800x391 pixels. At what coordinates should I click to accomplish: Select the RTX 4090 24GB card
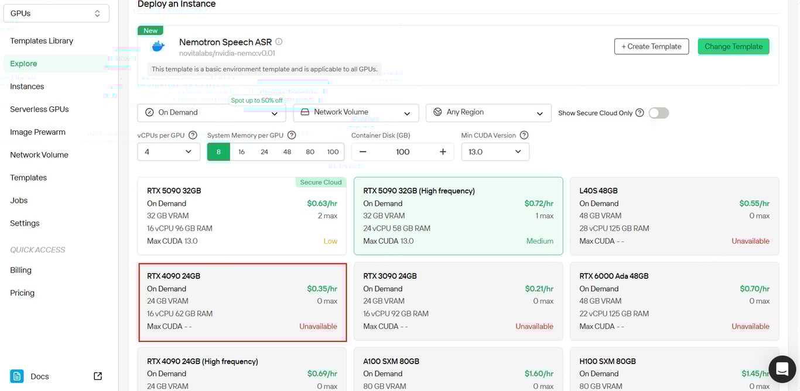[x=242, y=302]
